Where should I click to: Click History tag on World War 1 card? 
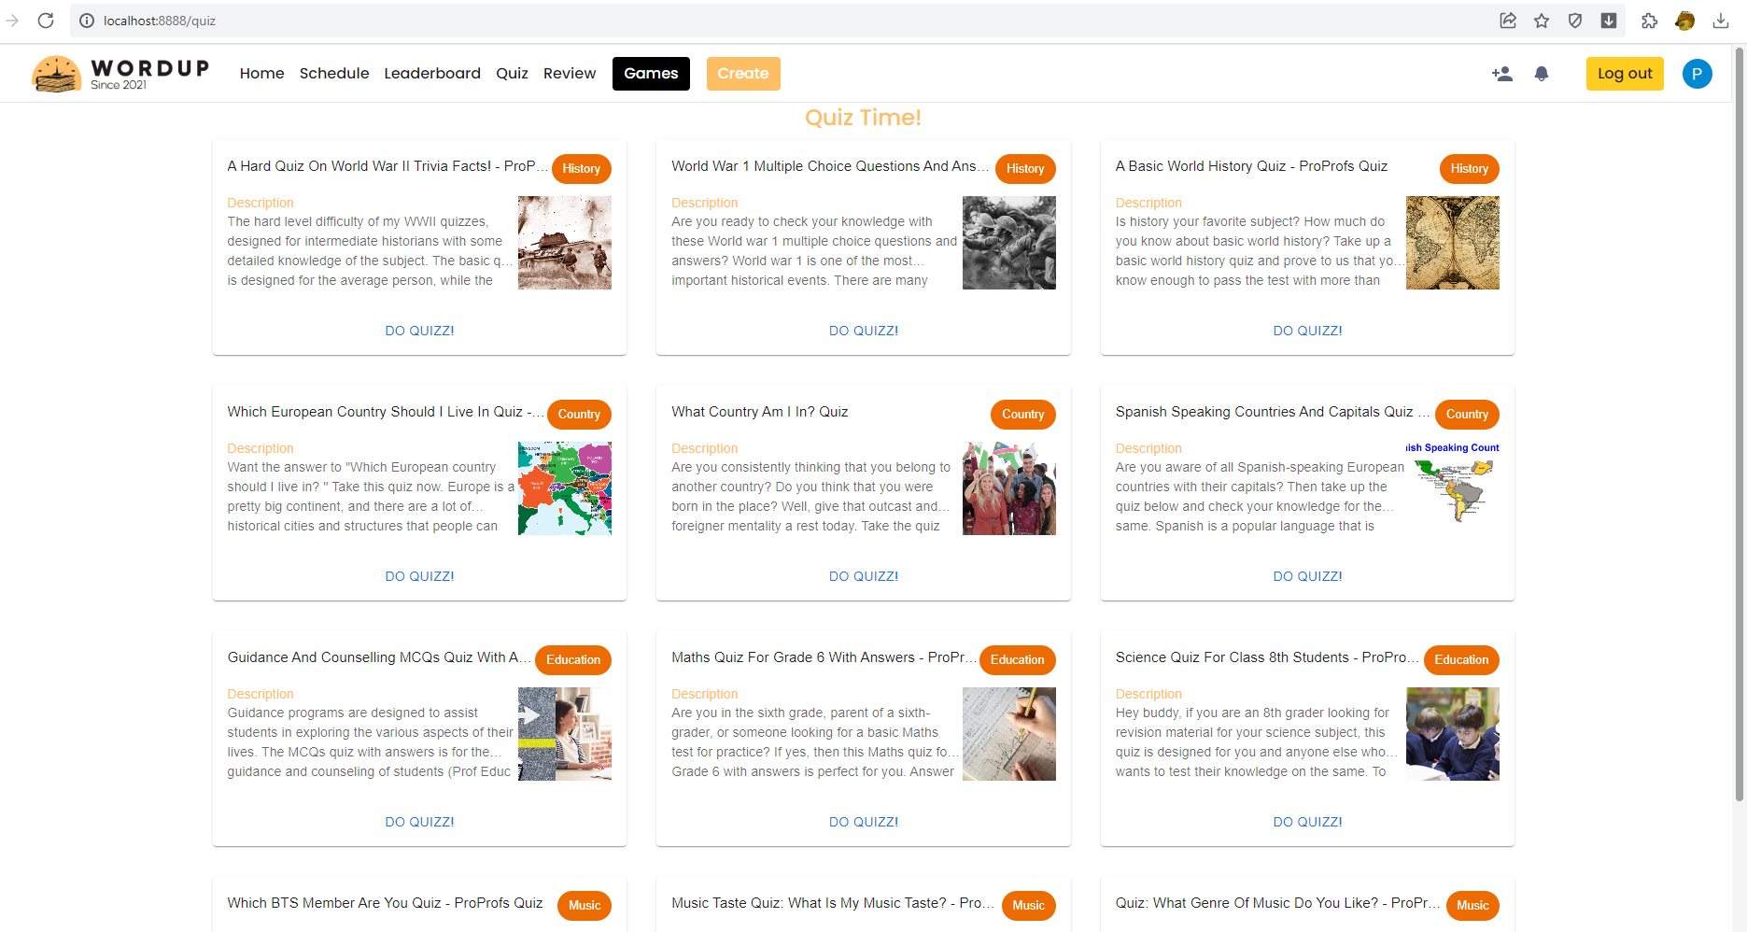pos(1025,169)
